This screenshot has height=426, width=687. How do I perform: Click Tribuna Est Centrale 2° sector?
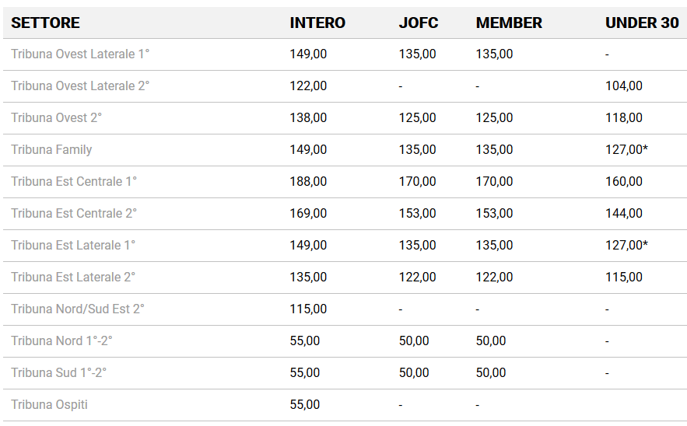click(x=74, y=213)
